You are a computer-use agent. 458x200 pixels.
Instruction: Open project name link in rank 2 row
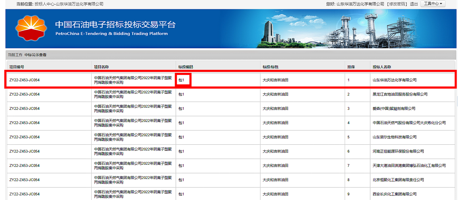(133, 94)
